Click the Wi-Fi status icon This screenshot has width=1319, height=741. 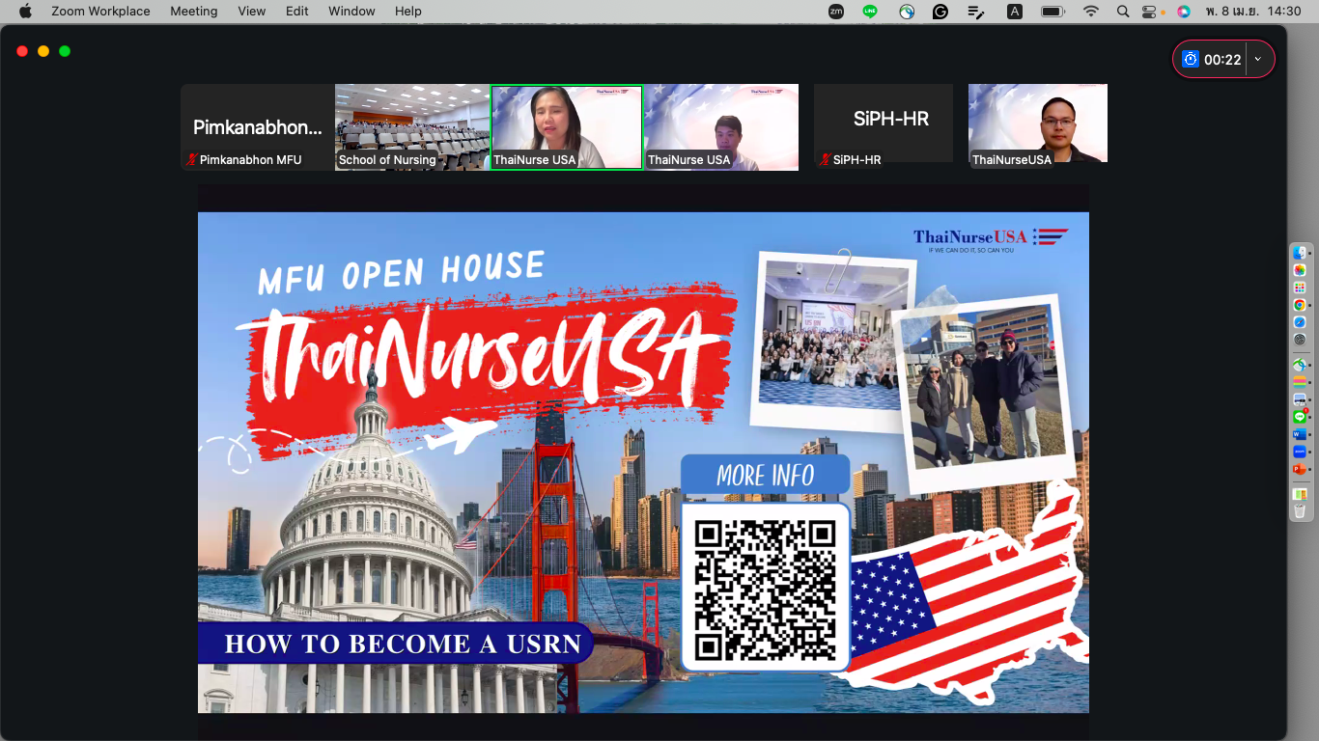point(1091,12)
